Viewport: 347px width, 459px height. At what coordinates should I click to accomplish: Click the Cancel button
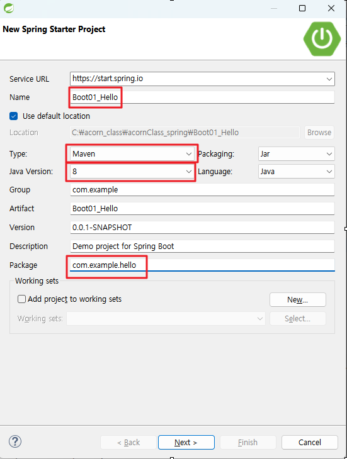tap(310, 442)
